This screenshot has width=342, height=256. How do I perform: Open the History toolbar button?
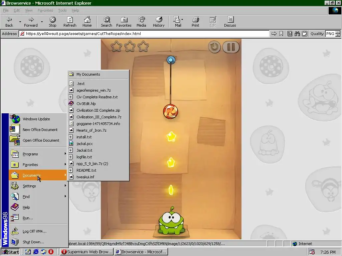tap(159, 22)
